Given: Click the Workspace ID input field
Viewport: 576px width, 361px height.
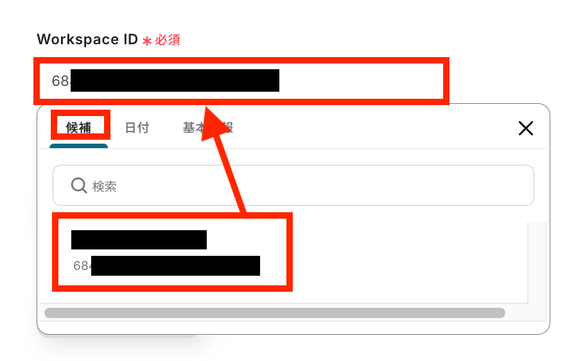Looking at the screenshot, I should click(241, 81).
